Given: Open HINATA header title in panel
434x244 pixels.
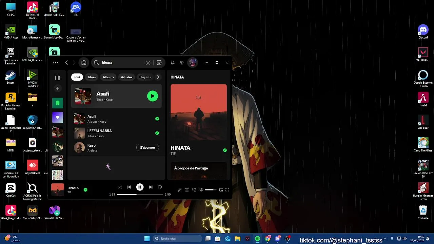Looking at the screenshot, I should pos(177,77).
